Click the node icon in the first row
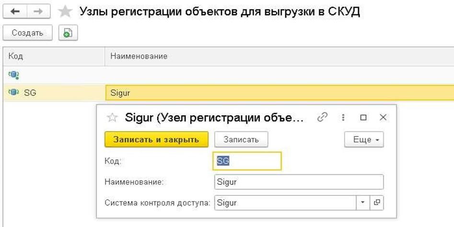 (x=13, y=75)
